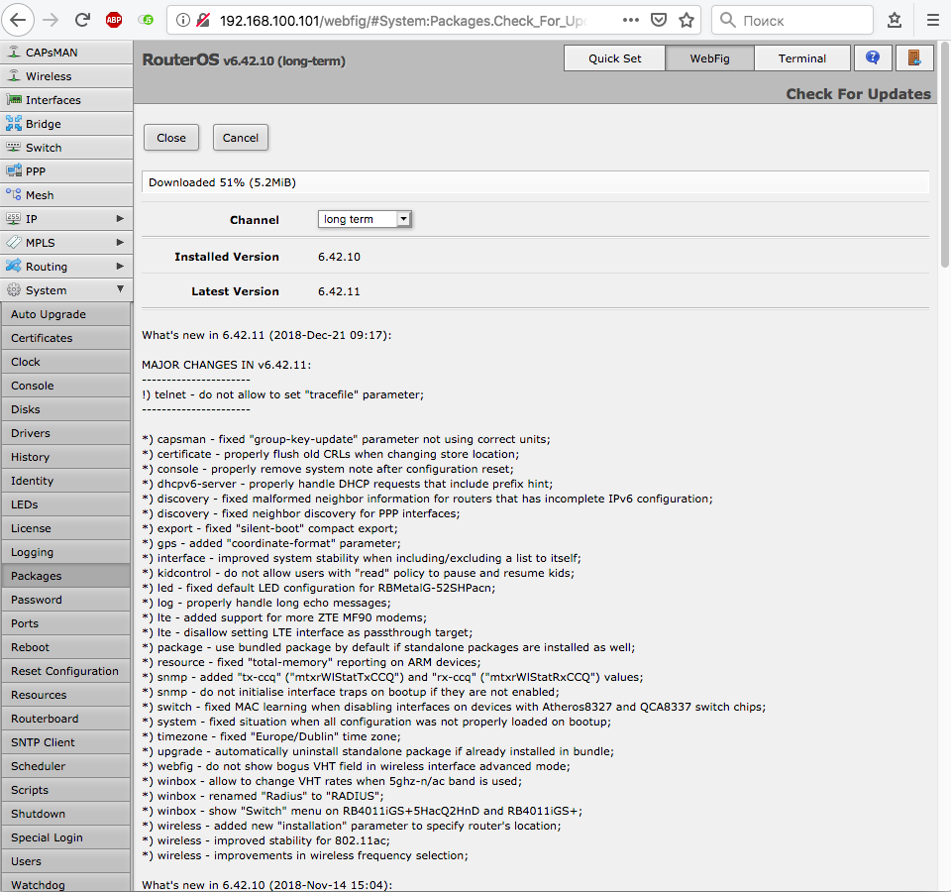Viewport: 951px width, 892px height.
Task: Open the ABP adblock extension icon
Action: (x=114, y=20)
